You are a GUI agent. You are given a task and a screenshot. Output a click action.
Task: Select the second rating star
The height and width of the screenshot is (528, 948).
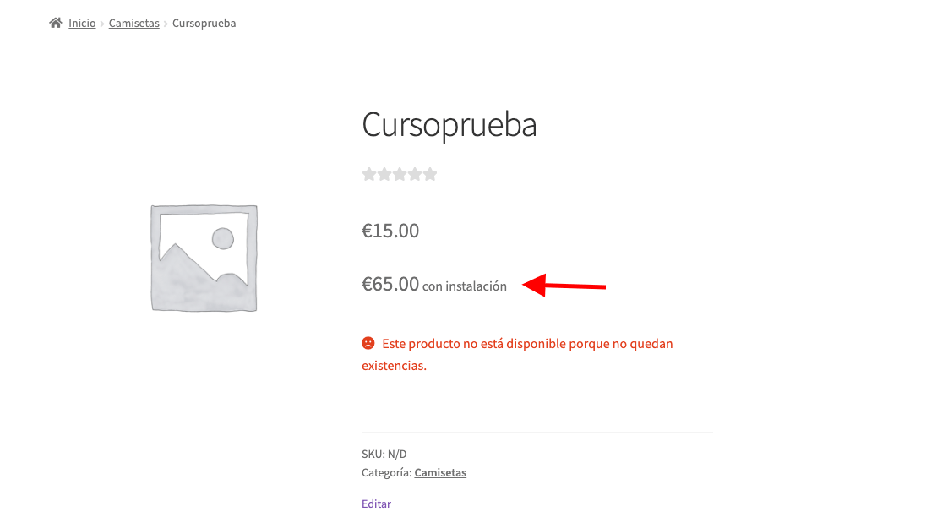pos(384,174)
